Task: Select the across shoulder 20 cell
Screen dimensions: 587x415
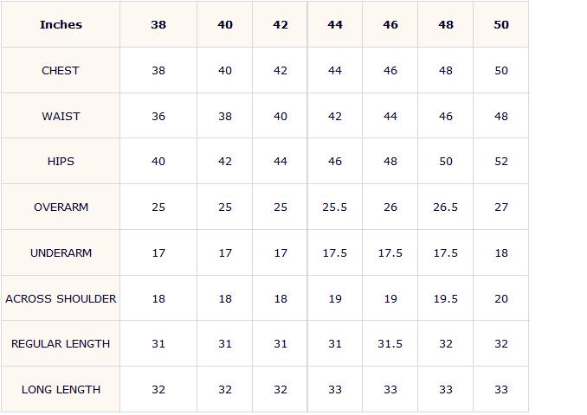Action: [x=501, y=298]
